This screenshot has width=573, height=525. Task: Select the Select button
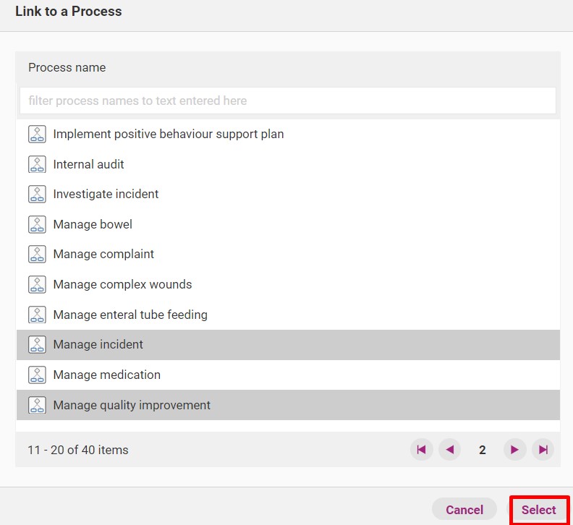pyautogui.click(x=539, y=510)
